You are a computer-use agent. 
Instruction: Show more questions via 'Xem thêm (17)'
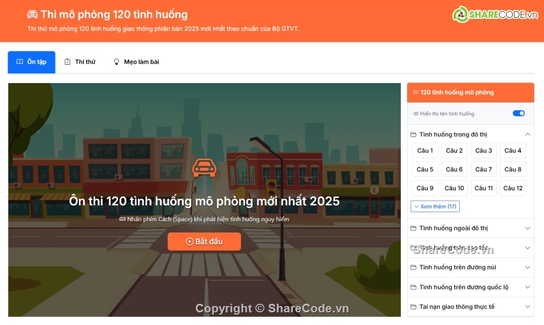(435, 206)
